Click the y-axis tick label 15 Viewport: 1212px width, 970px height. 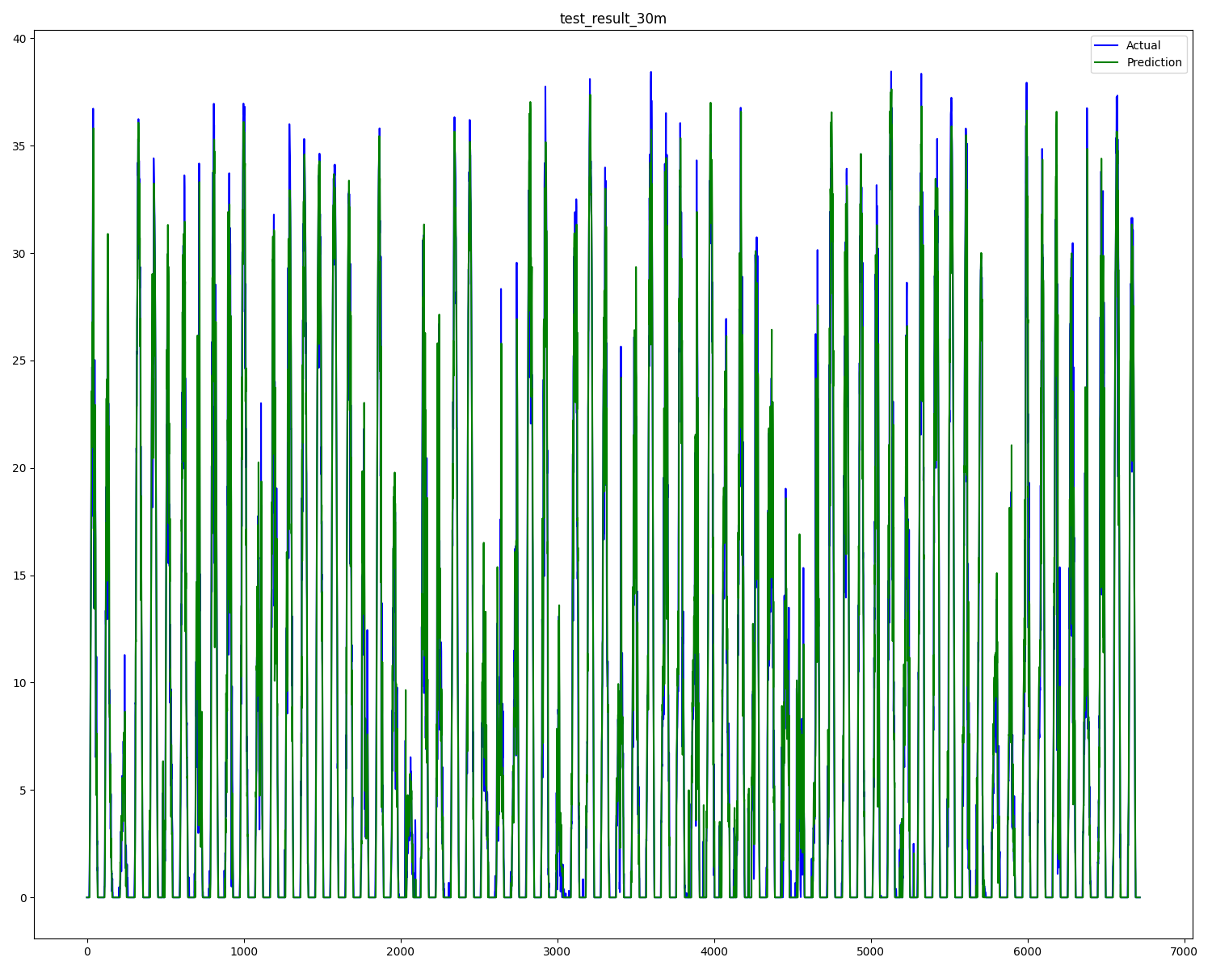[x=20, y=576]
